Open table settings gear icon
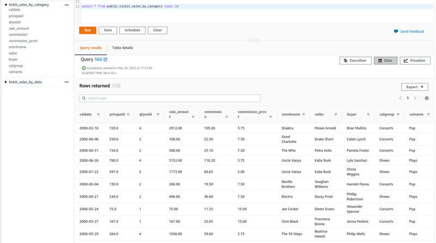This screenshot has width=436, height=243. (x=427, y=98)
